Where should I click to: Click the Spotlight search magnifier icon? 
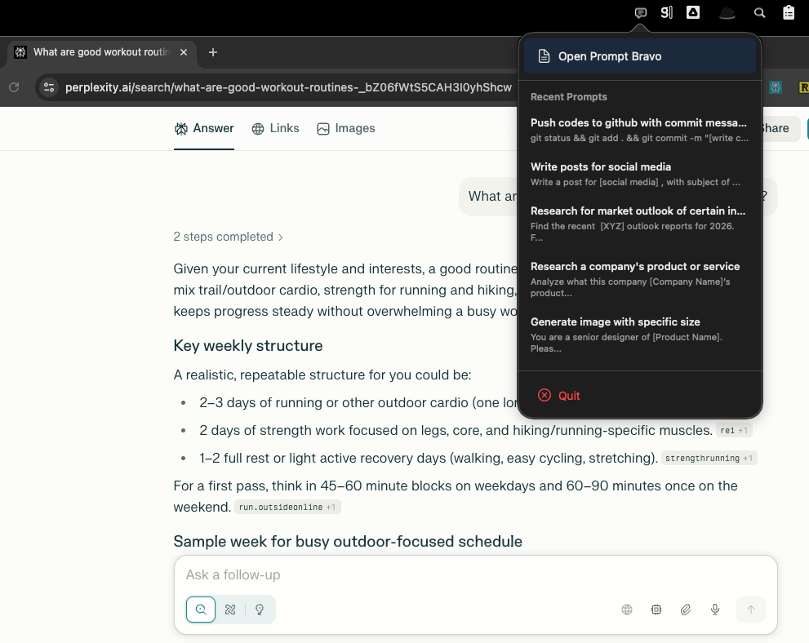(x=759, y=12)
